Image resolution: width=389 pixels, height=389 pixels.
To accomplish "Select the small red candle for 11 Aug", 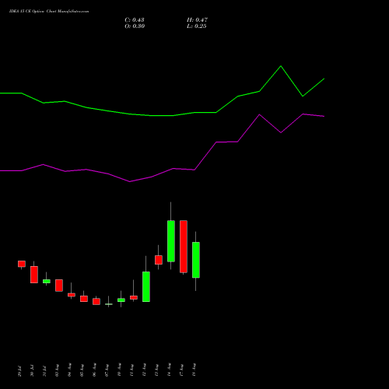I will (134, 297).
